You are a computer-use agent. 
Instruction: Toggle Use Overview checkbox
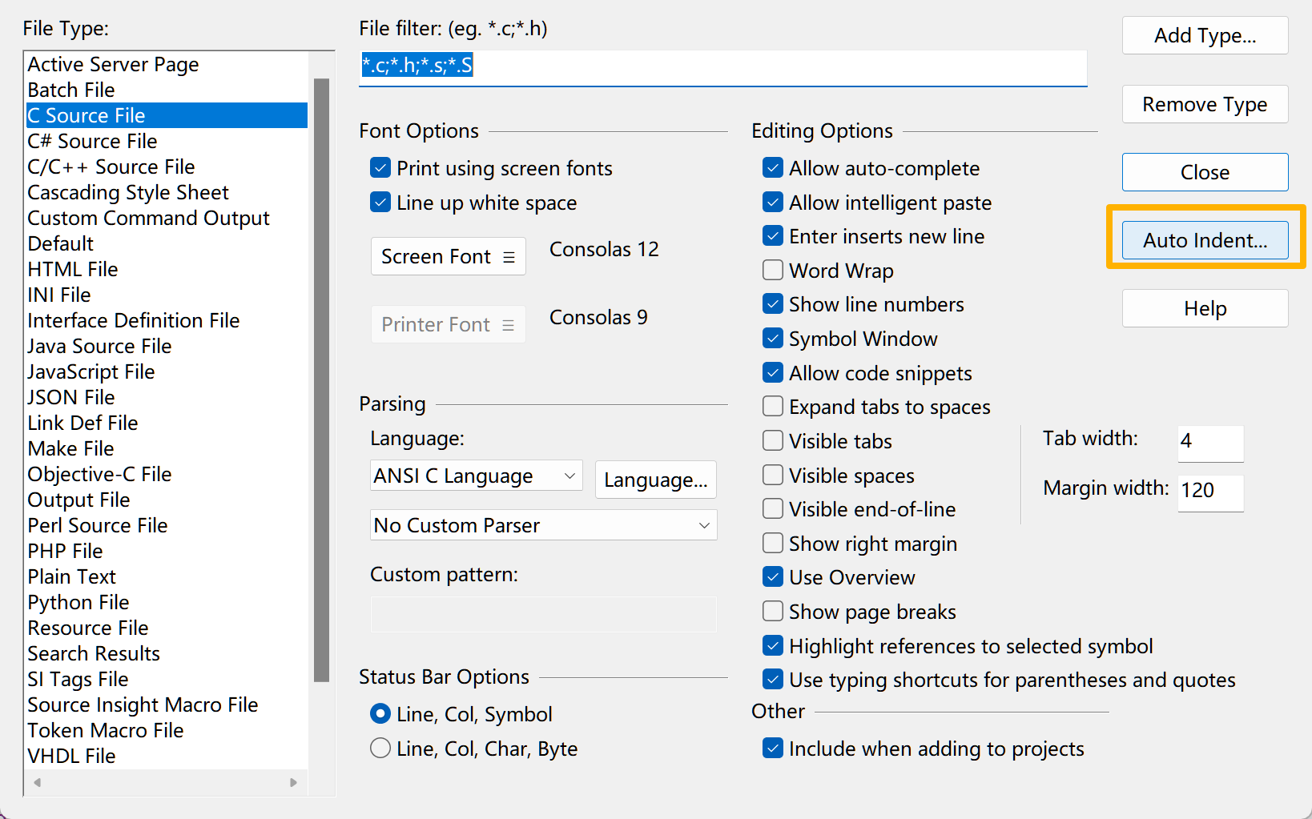coord(773,577)
